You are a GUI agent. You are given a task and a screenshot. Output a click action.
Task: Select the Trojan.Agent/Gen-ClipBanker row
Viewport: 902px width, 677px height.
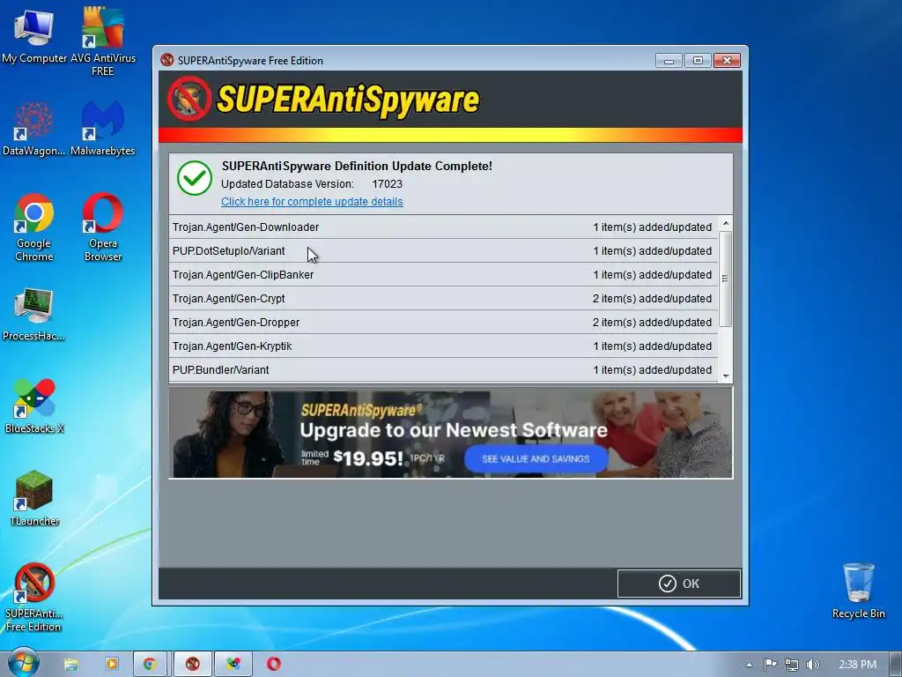[444, 275]
